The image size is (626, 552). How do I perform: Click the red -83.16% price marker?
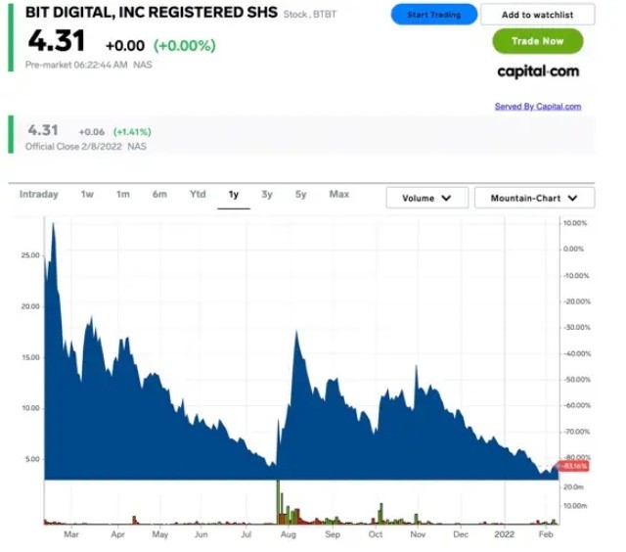tap(570, 467)
